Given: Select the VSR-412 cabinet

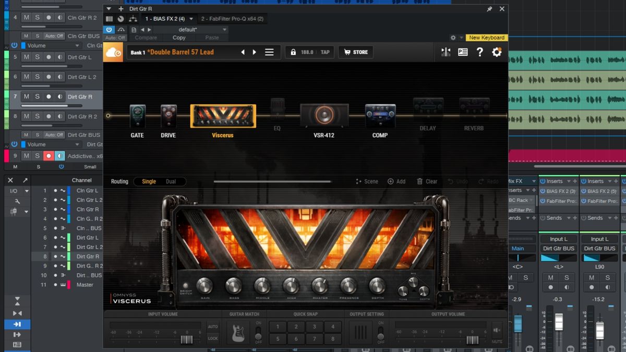Looking at the screenshot, I should pos(324,116).
